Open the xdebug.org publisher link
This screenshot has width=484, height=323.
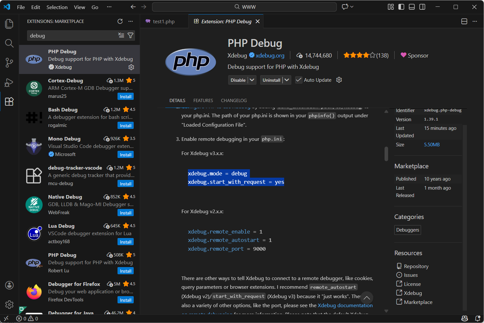pyautogui.click(x=270, y=56)
